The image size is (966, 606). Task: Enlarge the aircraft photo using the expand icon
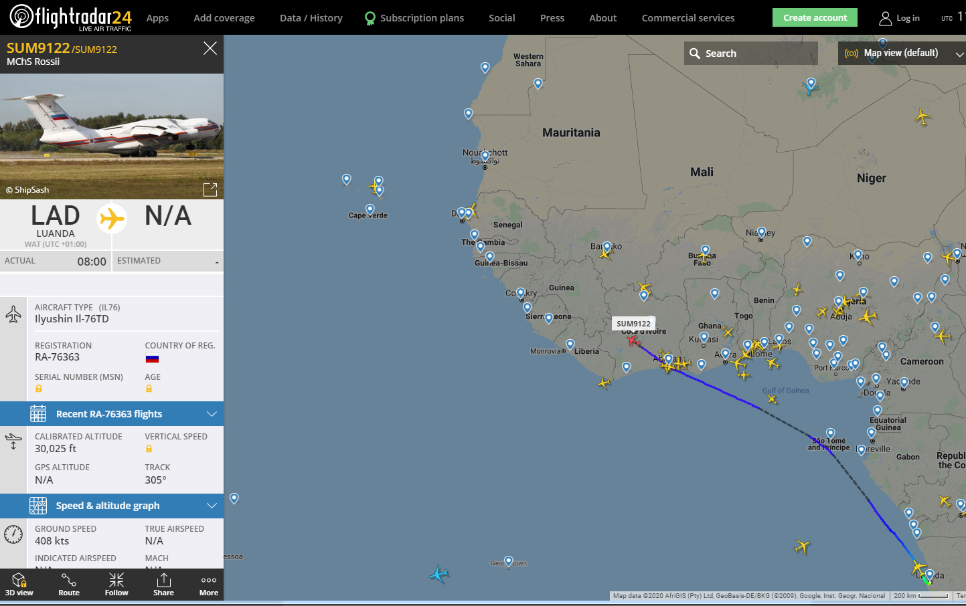(210, 189)
